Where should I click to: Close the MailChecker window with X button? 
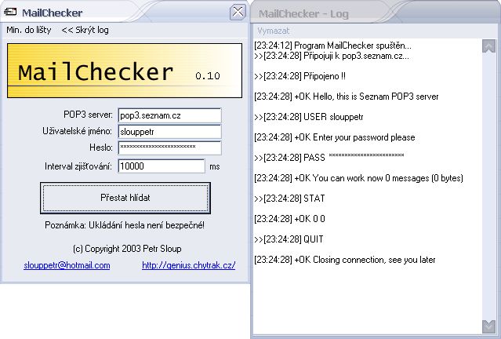point(238,12)
